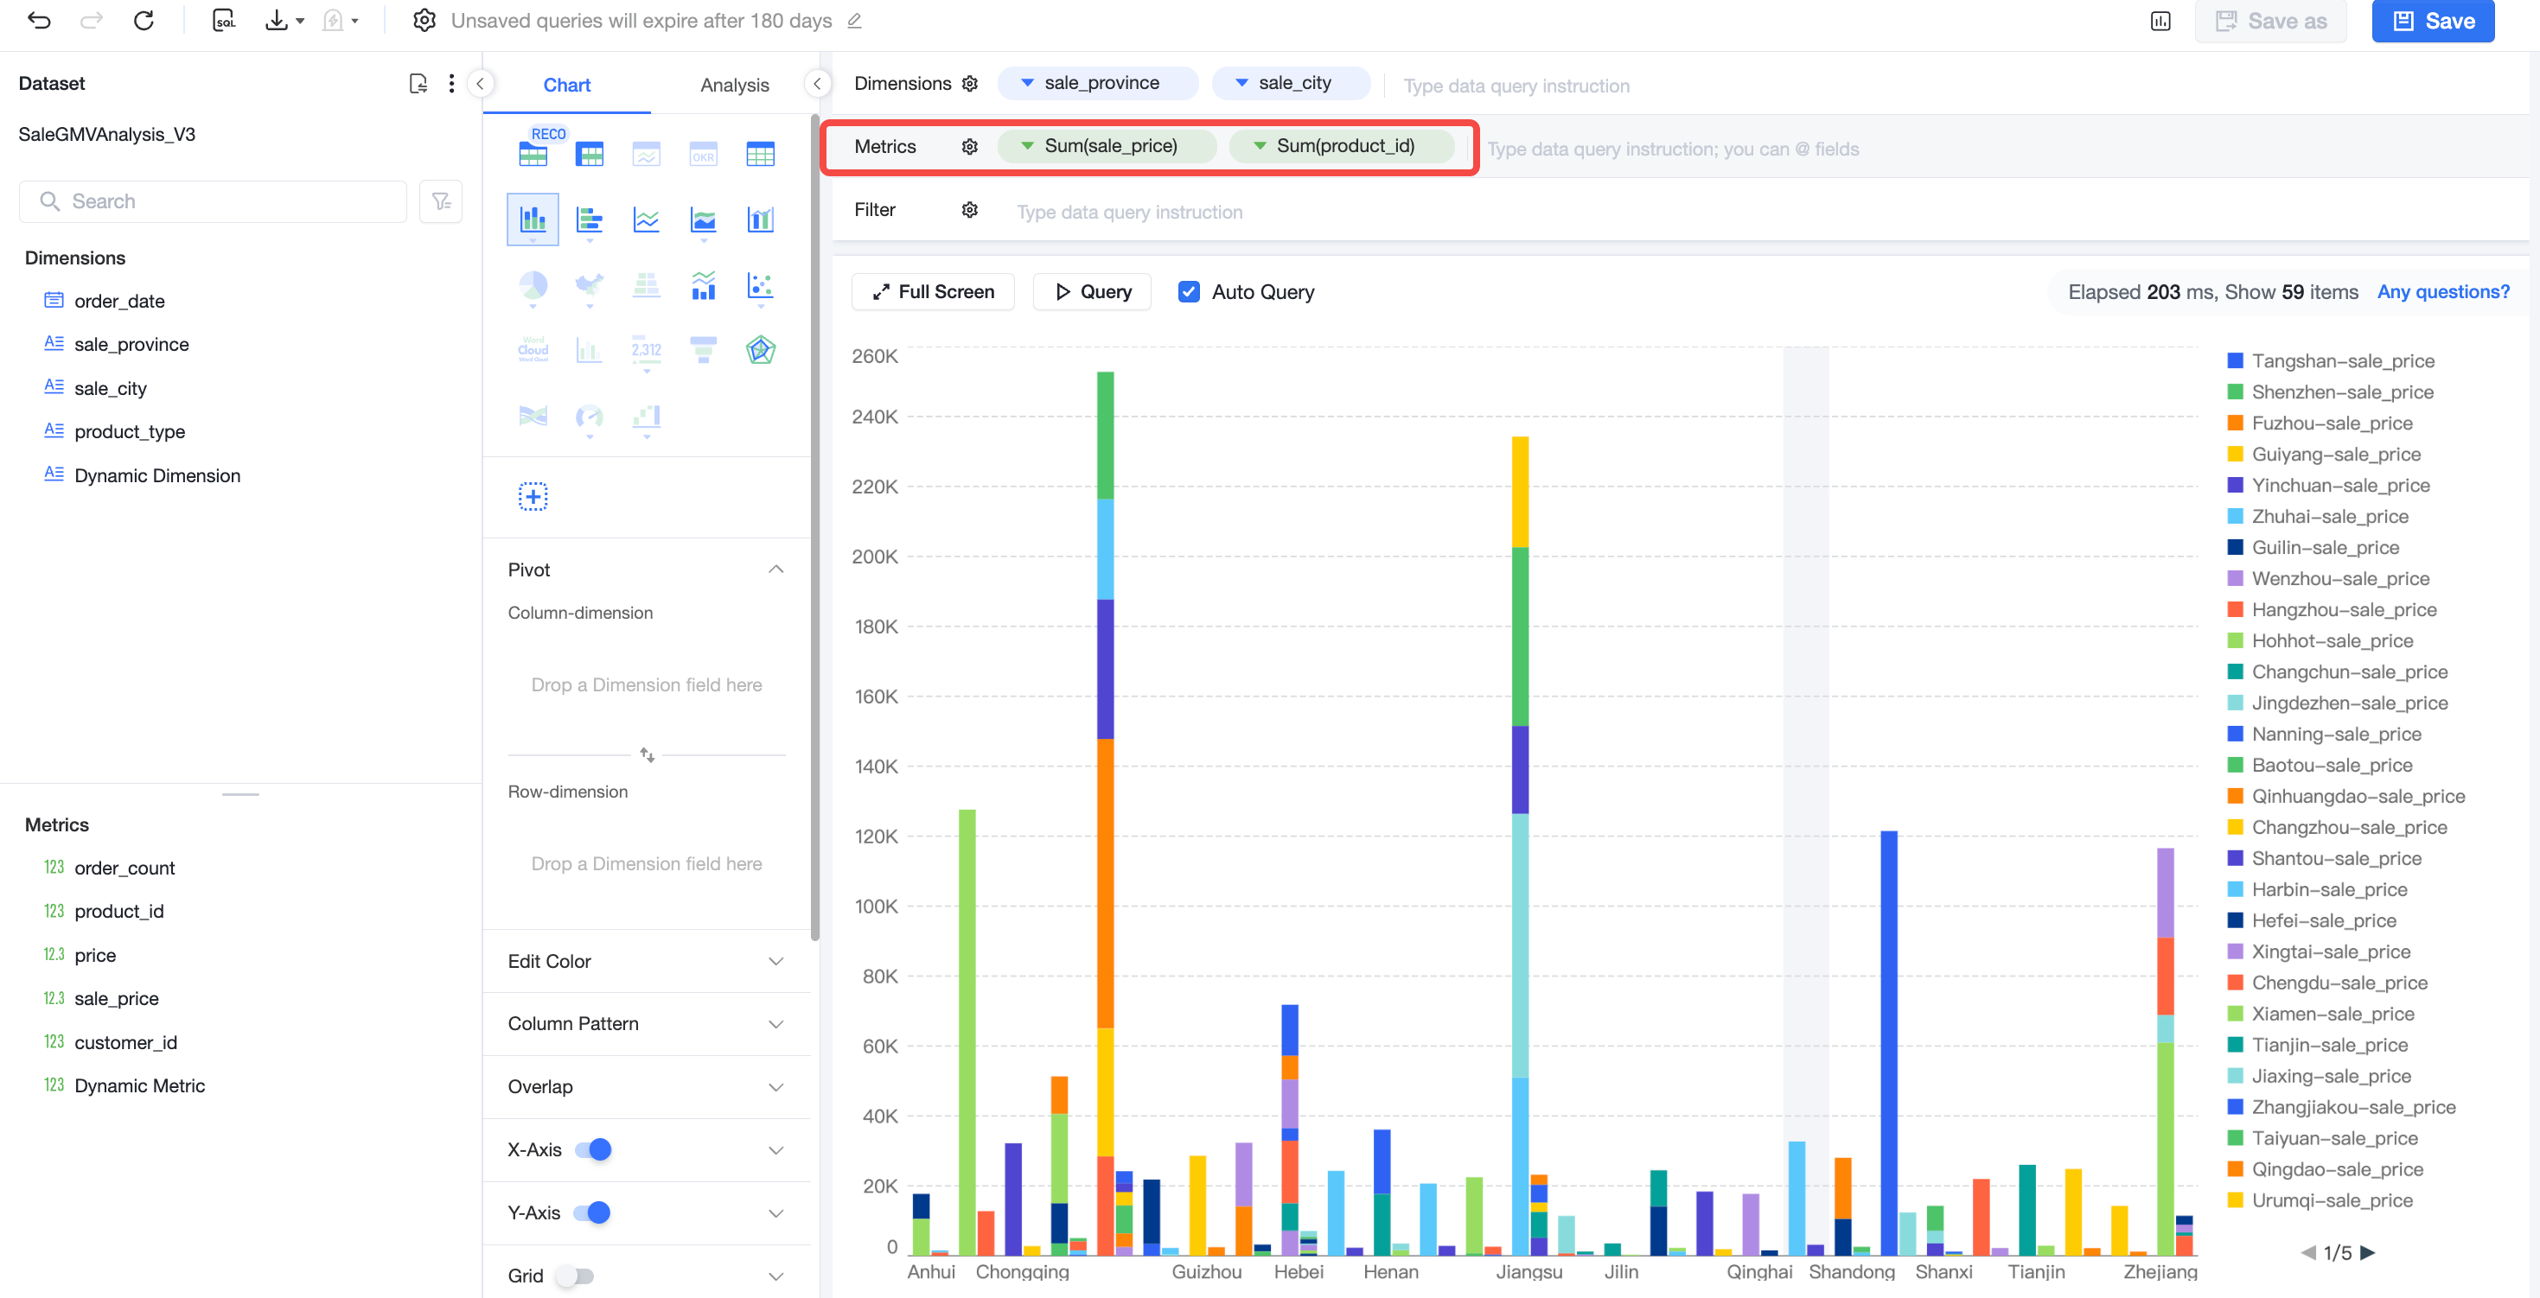Click the add custom chart plus icon
2540x1298 pixels.
point(533,496)
